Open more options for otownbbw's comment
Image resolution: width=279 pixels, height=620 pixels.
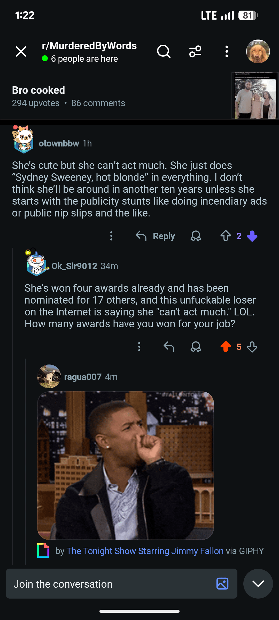pos(111,236)
